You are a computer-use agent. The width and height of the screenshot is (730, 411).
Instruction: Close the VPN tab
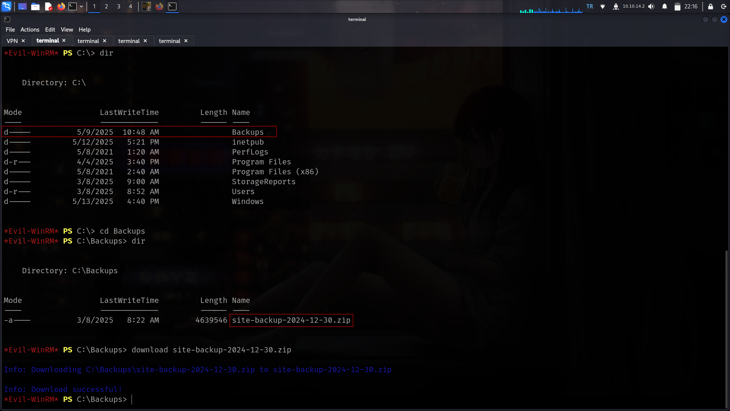pyautogui.click(x=23, y=41)
